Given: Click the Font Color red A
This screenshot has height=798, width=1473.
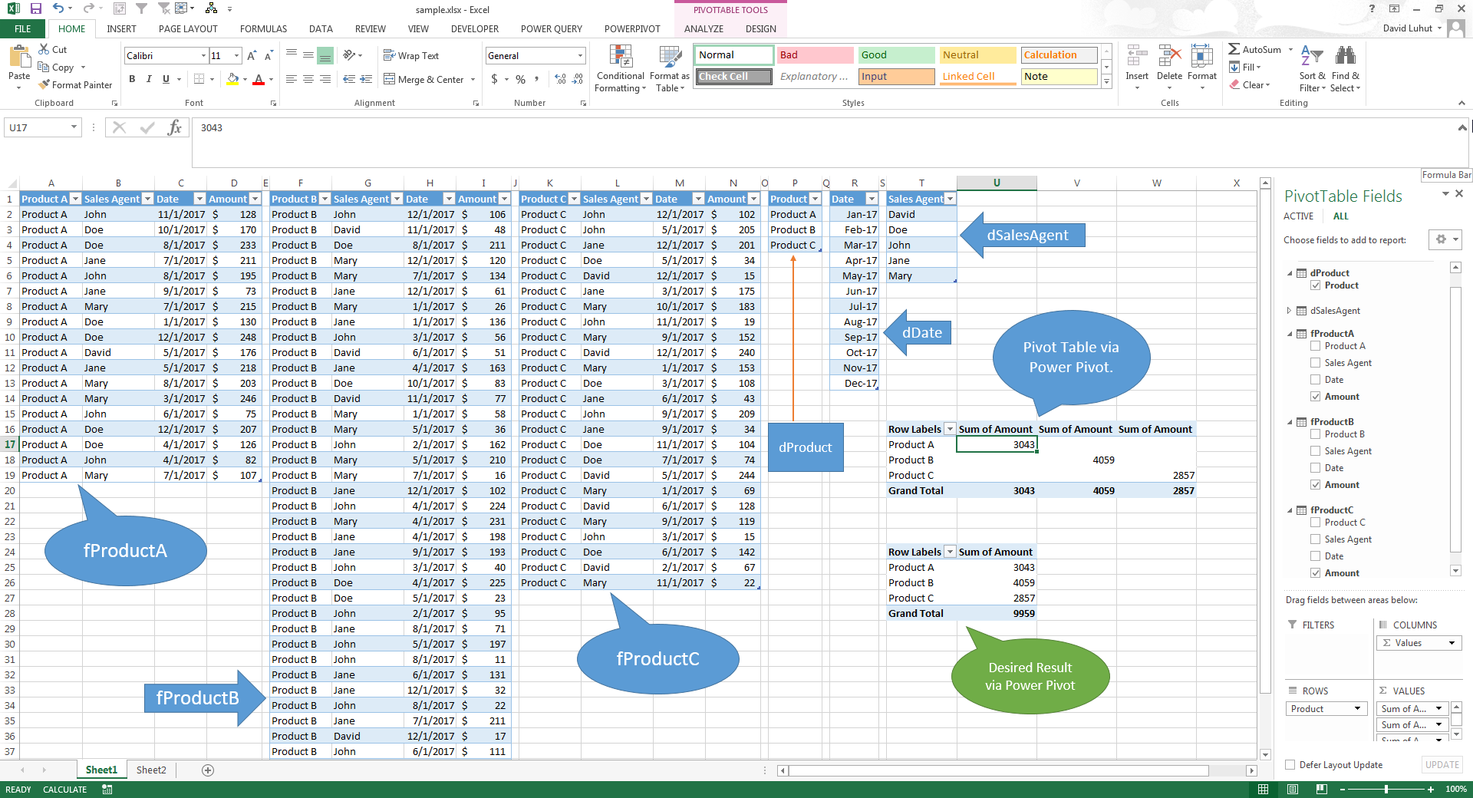Looking at the screenshot, I should [x=259, y=79].
